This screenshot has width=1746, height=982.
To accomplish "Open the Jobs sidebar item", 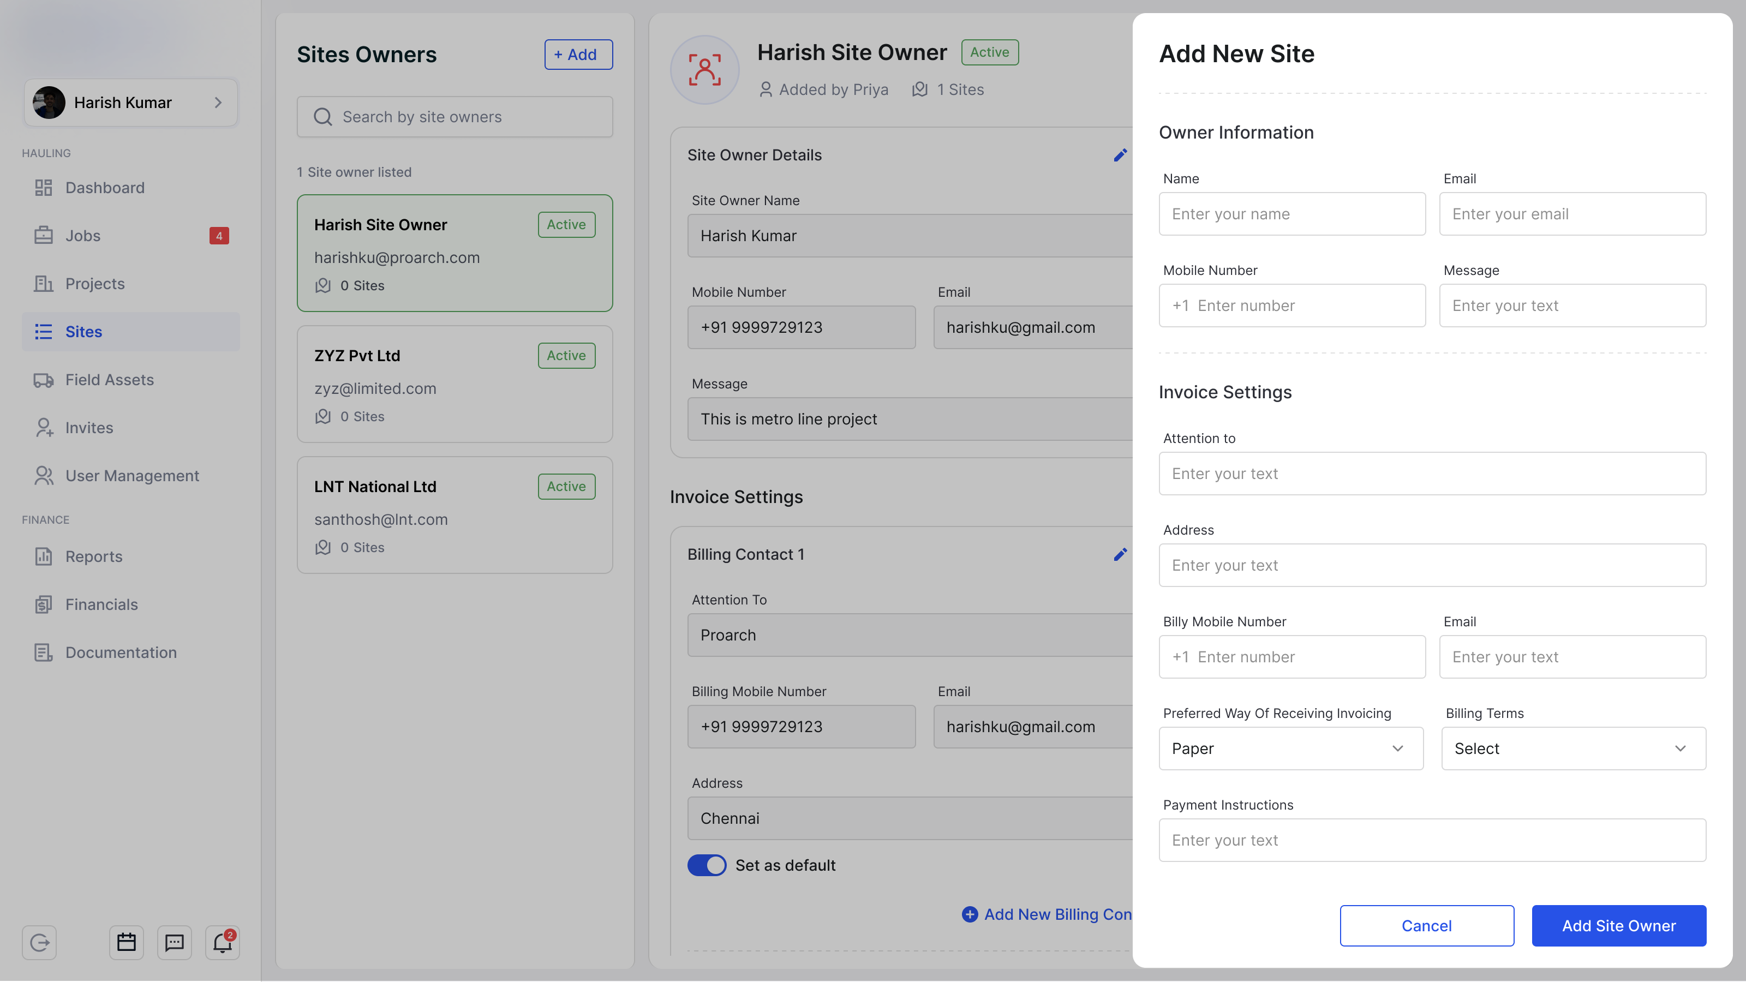I will pyautogui.click(x=83, y=236).
